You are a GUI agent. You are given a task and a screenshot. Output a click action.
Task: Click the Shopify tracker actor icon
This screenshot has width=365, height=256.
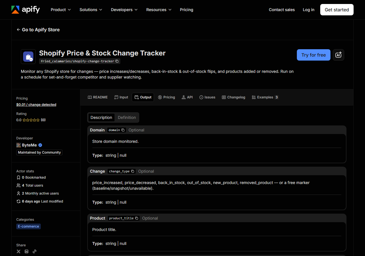(28, 57)
